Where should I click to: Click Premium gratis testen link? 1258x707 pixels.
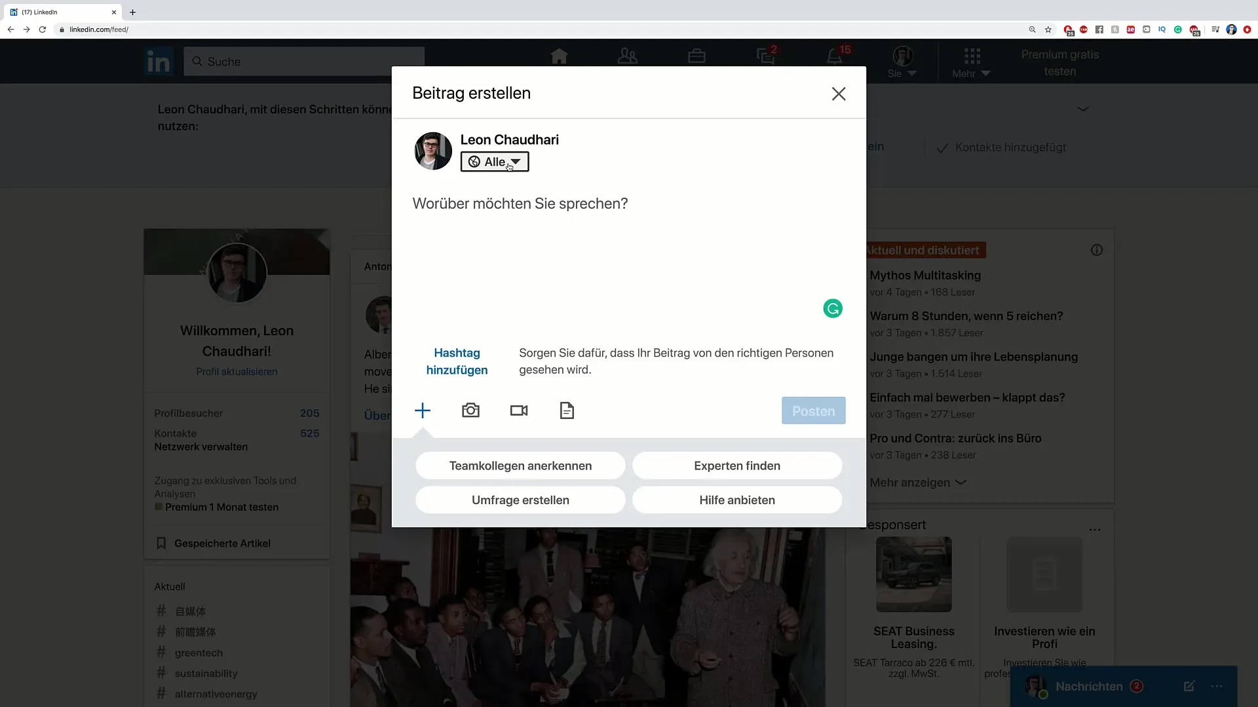1059,63
